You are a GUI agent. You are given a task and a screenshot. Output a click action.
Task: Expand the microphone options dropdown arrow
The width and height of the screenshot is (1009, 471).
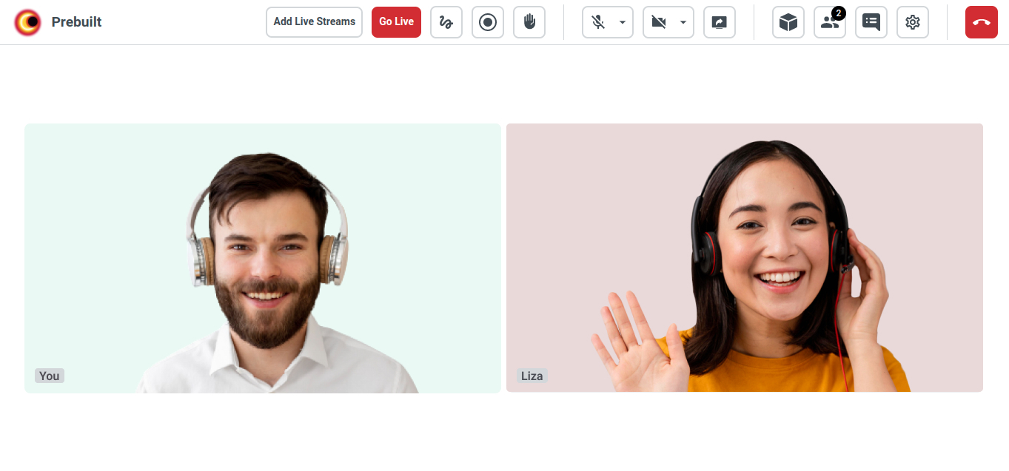[623, 22]
